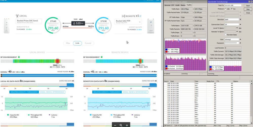The width and height of the screenshot is (253, 127).
Task: Show remote Isolated Capacity / Throughput view
Action: coord(107,92)
